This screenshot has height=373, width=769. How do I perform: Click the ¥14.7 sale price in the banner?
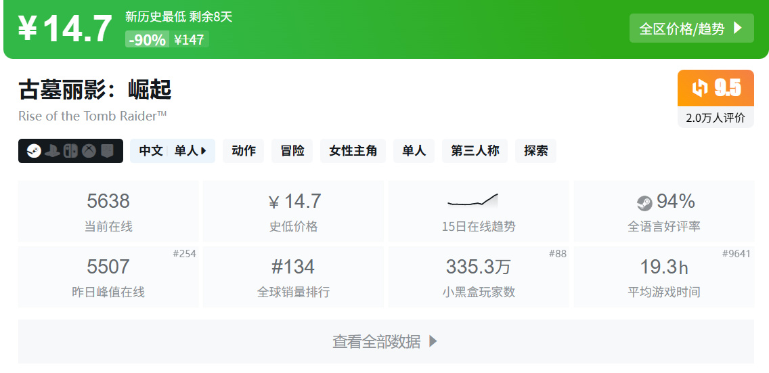pyautogui.click(x=65, y=29)
